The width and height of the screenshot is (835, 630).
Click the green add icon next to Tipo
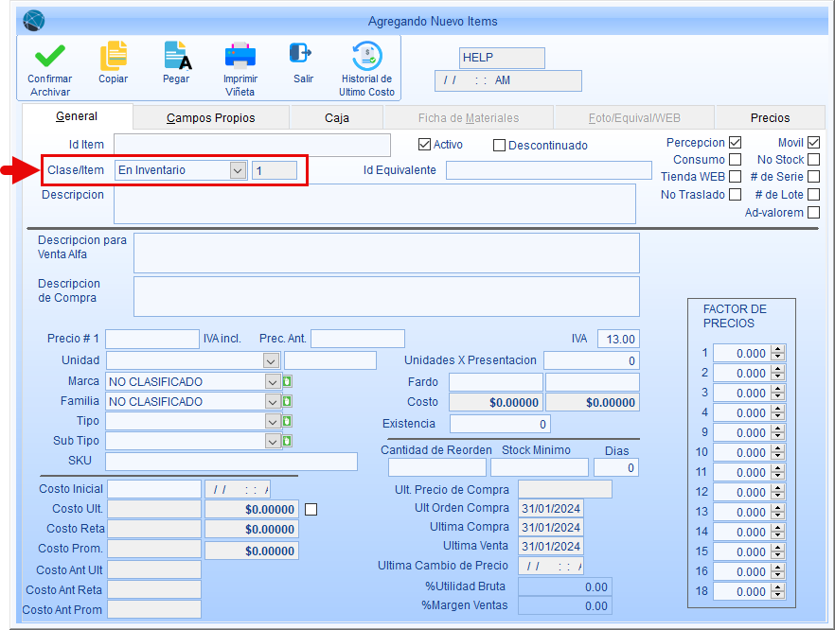[x=287, y=422]
